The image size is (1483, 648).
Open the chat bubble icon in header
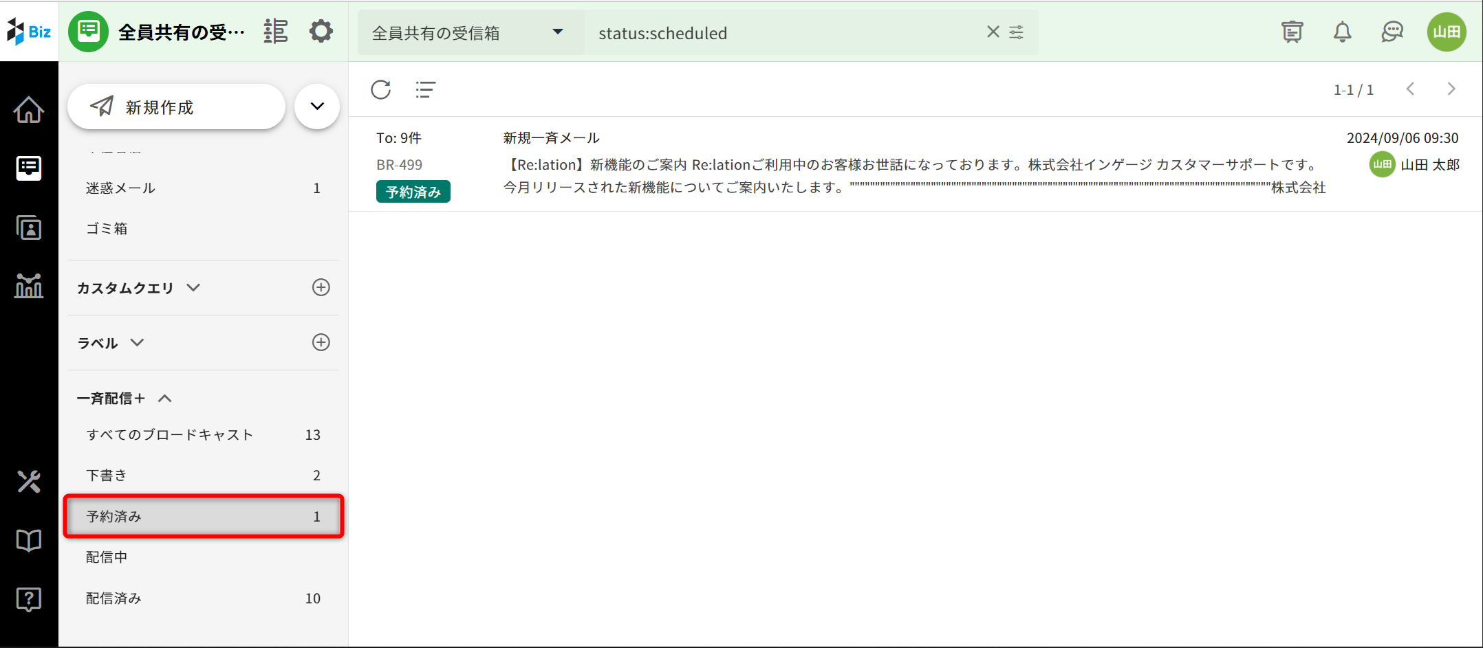coord(1392,32)
